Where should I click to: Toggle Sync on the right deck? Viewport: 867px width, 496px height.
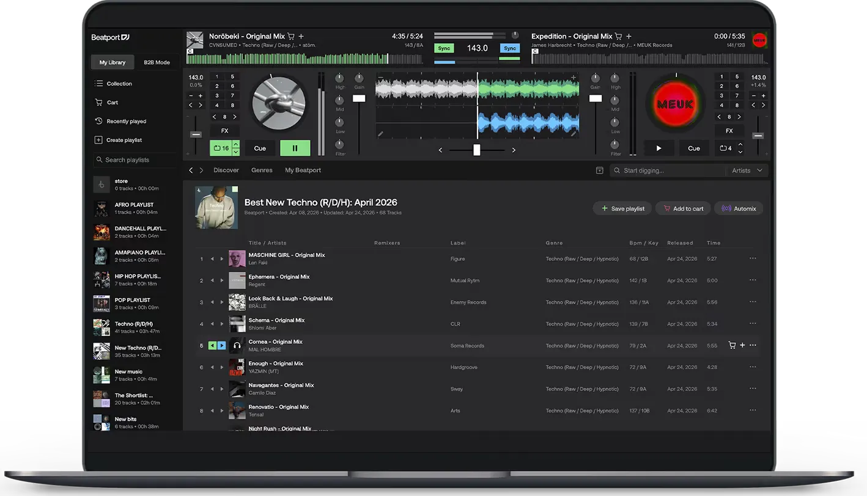[510, 48]
